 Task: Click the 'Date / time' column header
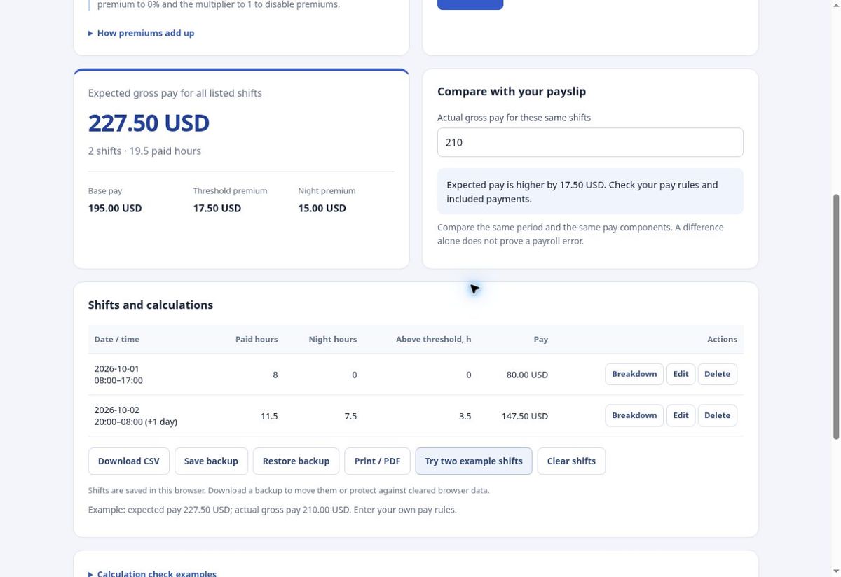117,339
